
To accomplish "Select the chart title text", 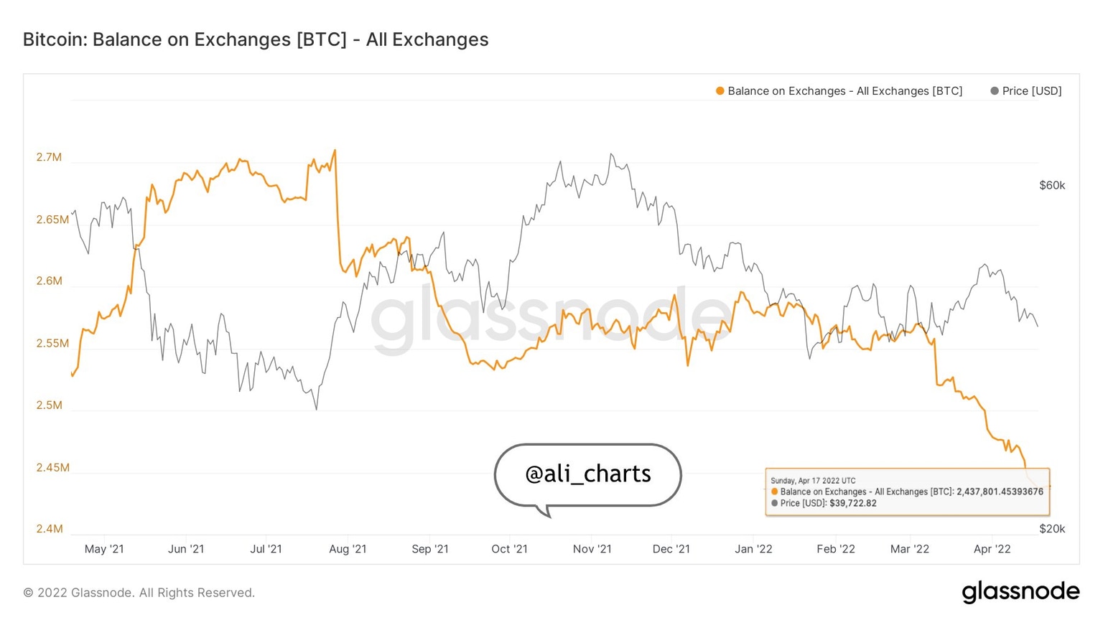I will tap(256, 39).
